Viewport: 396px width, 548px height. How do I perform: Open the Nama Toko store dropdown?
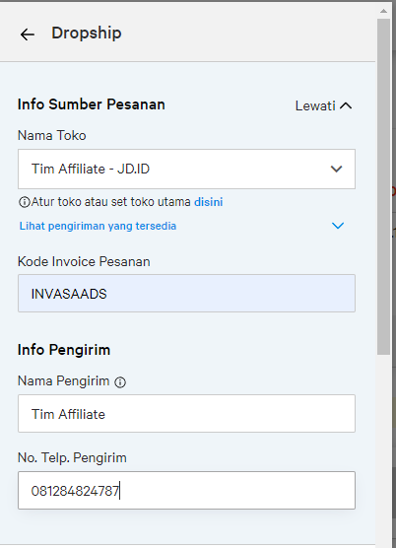click(x=186, y=170)
